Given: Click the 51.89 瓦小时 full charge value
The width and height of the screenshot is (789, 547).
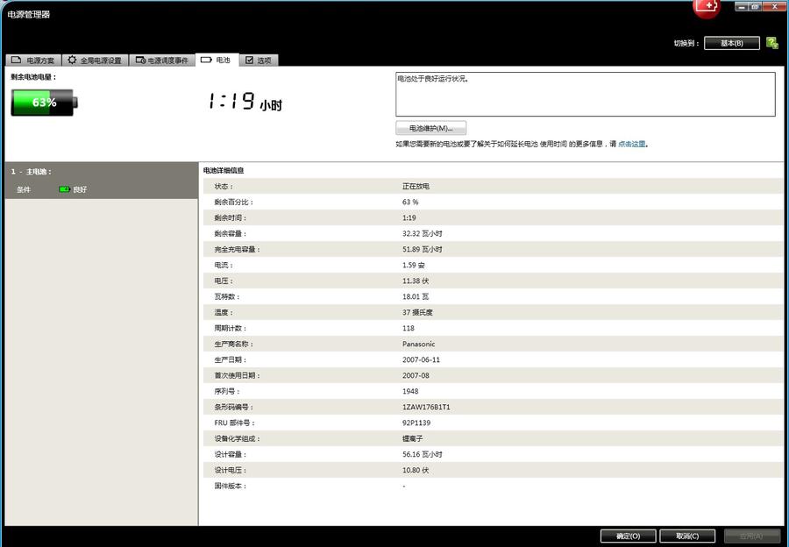Looking at the screenshot, I should (423, 249).
